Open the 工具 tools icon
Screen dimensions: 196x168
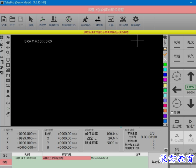(x=111, y=19)
